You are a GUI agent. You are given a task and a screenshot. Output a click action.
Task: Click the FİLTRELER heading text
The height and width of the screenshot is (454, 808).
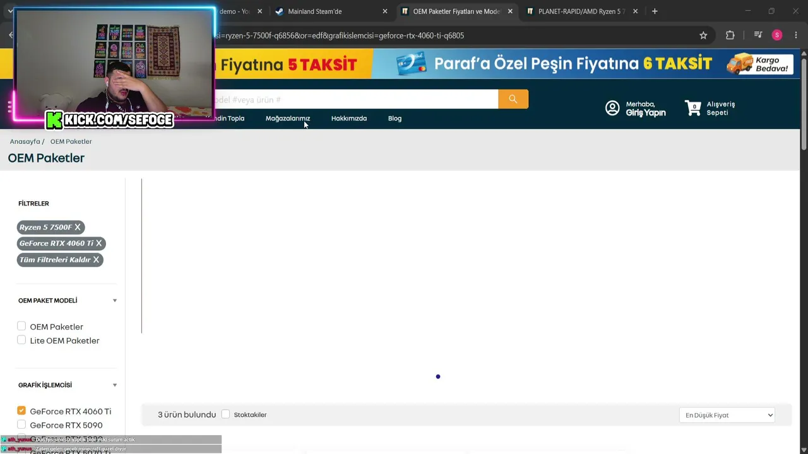coord(33,204)
